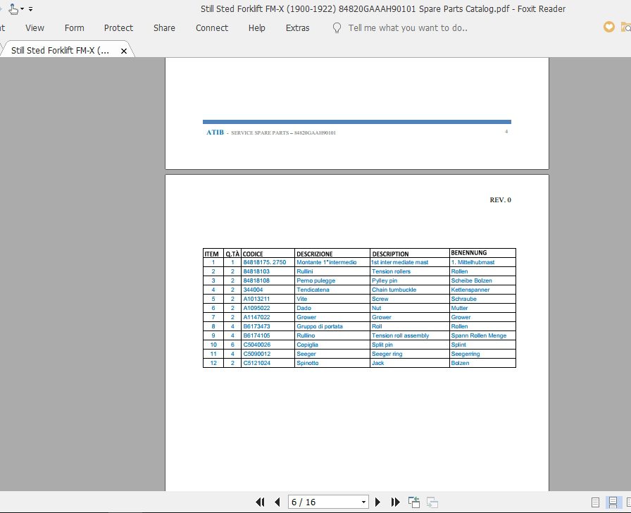Switch to continuous page view mode
This screenshot has width=631, height=513.
(x=613, y=502)
